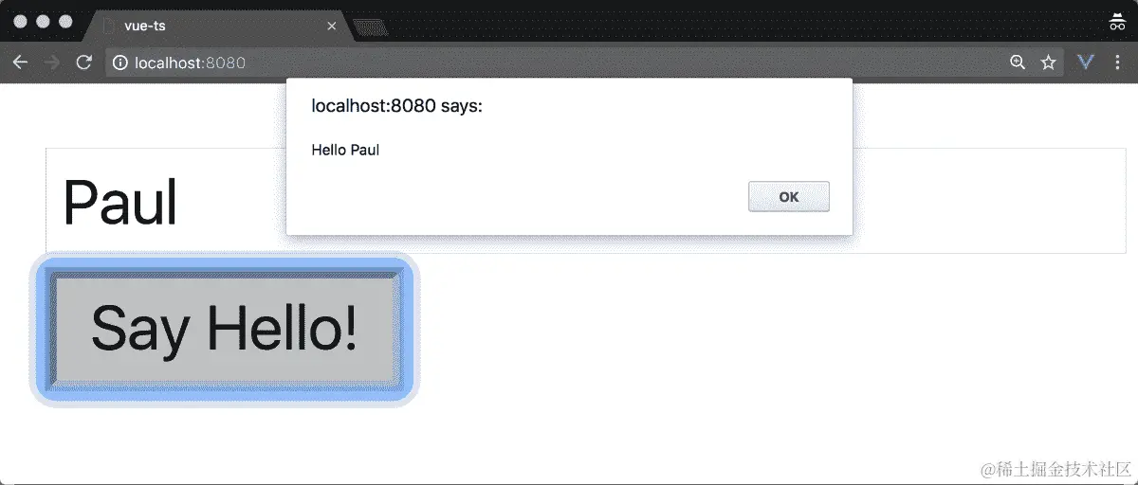Reload the localhost page
1138x485 pixels.
coord(83,63)
